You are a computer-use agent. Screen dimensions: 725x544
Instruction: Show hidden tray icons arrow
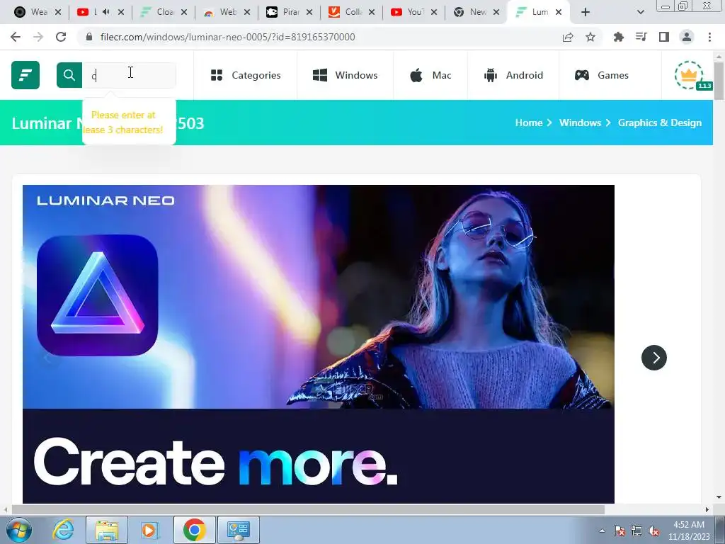pyautogui.click(x=602, y=531)
